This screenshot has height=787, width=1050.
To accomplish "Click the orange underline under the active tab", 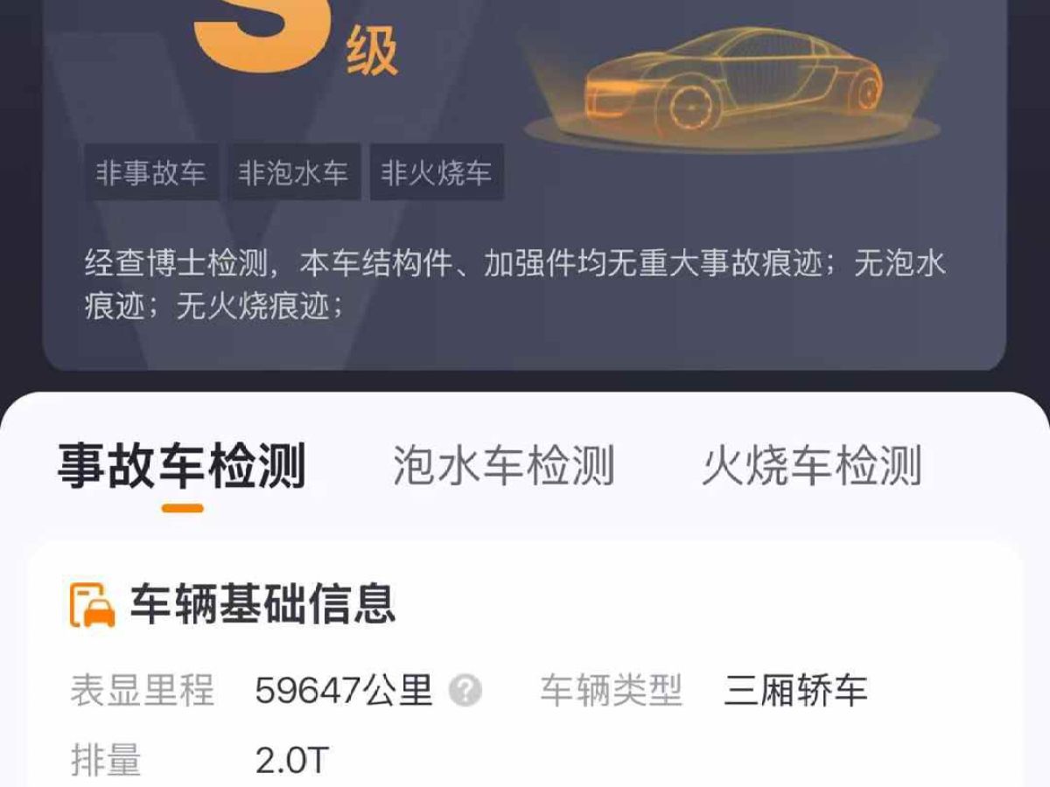I will [x=183, y=508].
